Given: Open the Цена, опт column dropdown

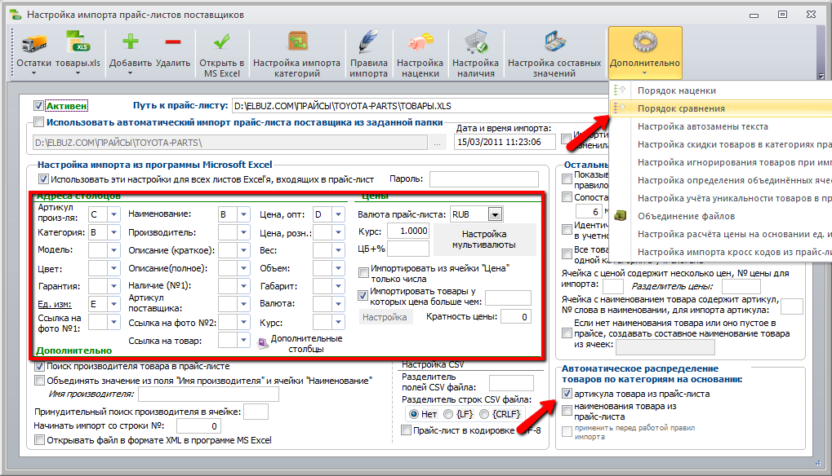Looking at the screenshot, I should 339,214.
